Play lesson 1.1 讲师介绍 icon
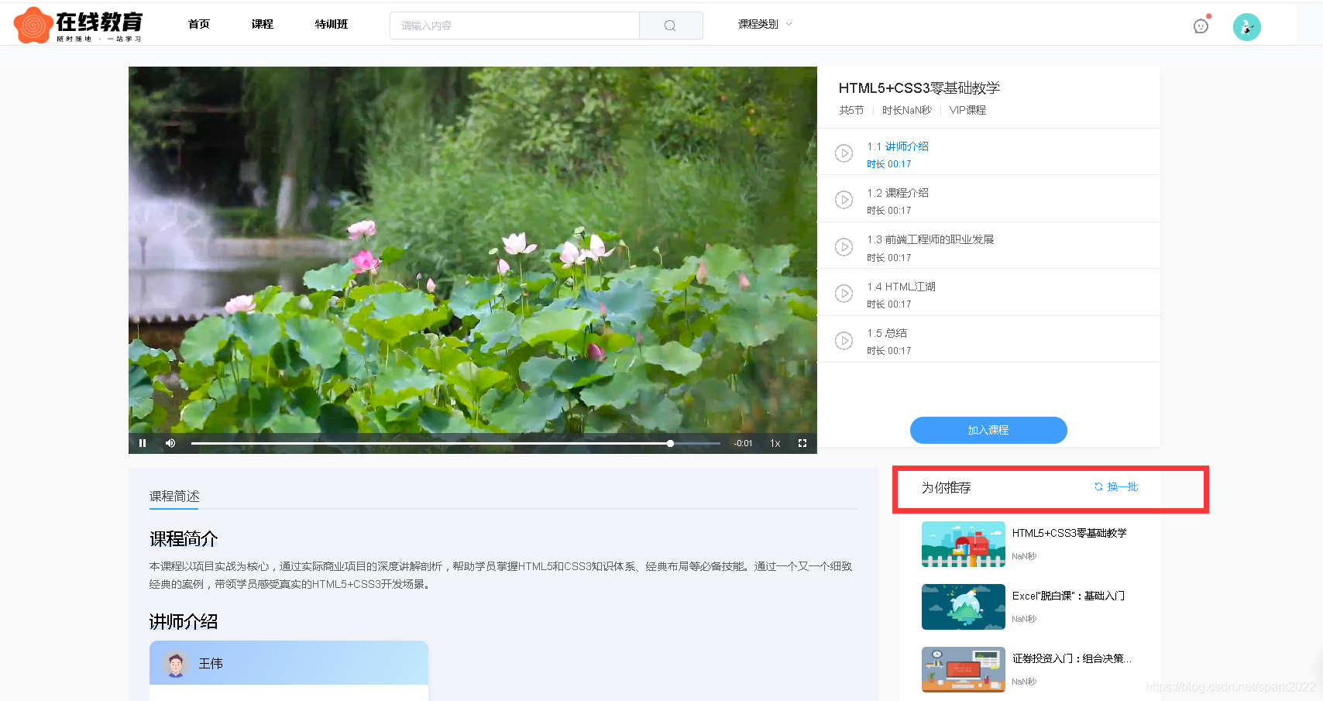This screenshot has height=701, width=1323. (x=844, y=153)
